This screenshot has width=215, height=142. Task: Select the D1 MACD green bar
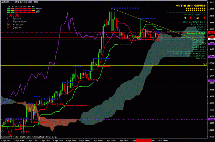pos(9,9)
